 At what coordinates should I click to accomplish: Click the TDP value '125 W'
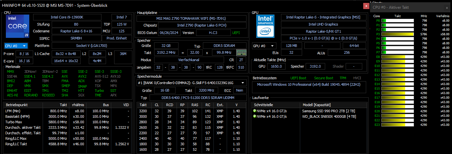tap(122, 24)
